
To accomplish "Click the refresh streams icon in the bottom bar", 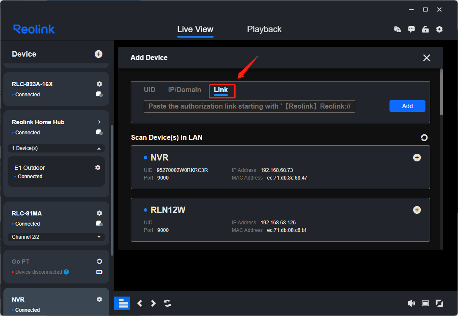I will [x=167, y=303].
